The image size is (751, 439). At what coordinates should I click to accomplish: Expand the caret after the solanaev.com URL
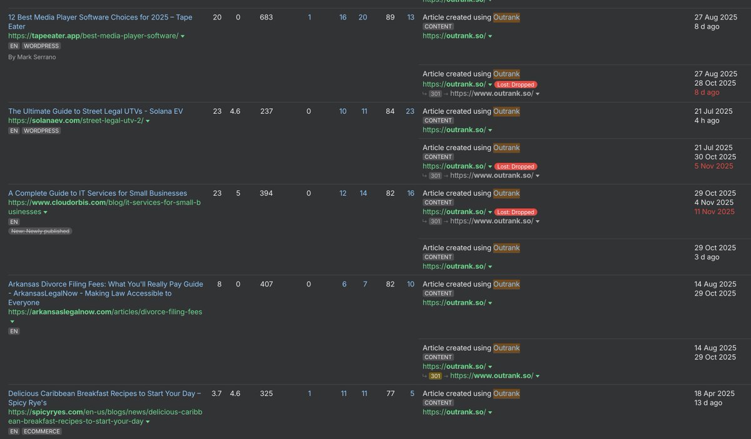148,121
